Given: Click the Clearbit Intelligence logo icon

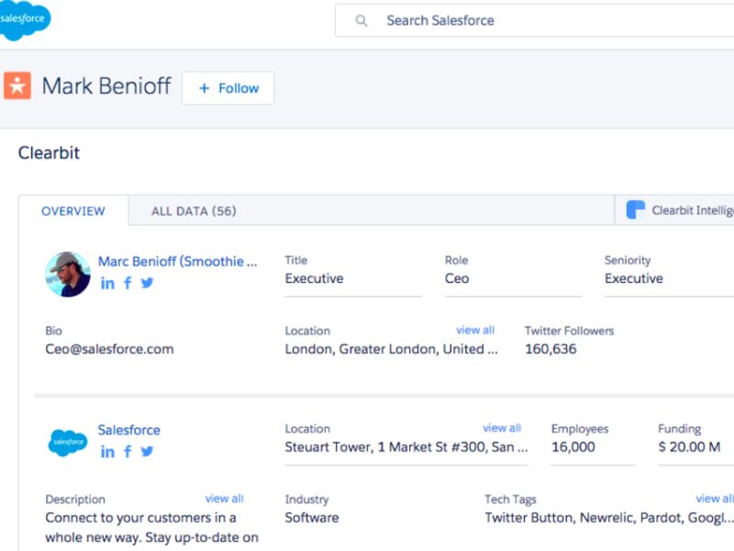Looking at the screenshot, I should 636,210.
